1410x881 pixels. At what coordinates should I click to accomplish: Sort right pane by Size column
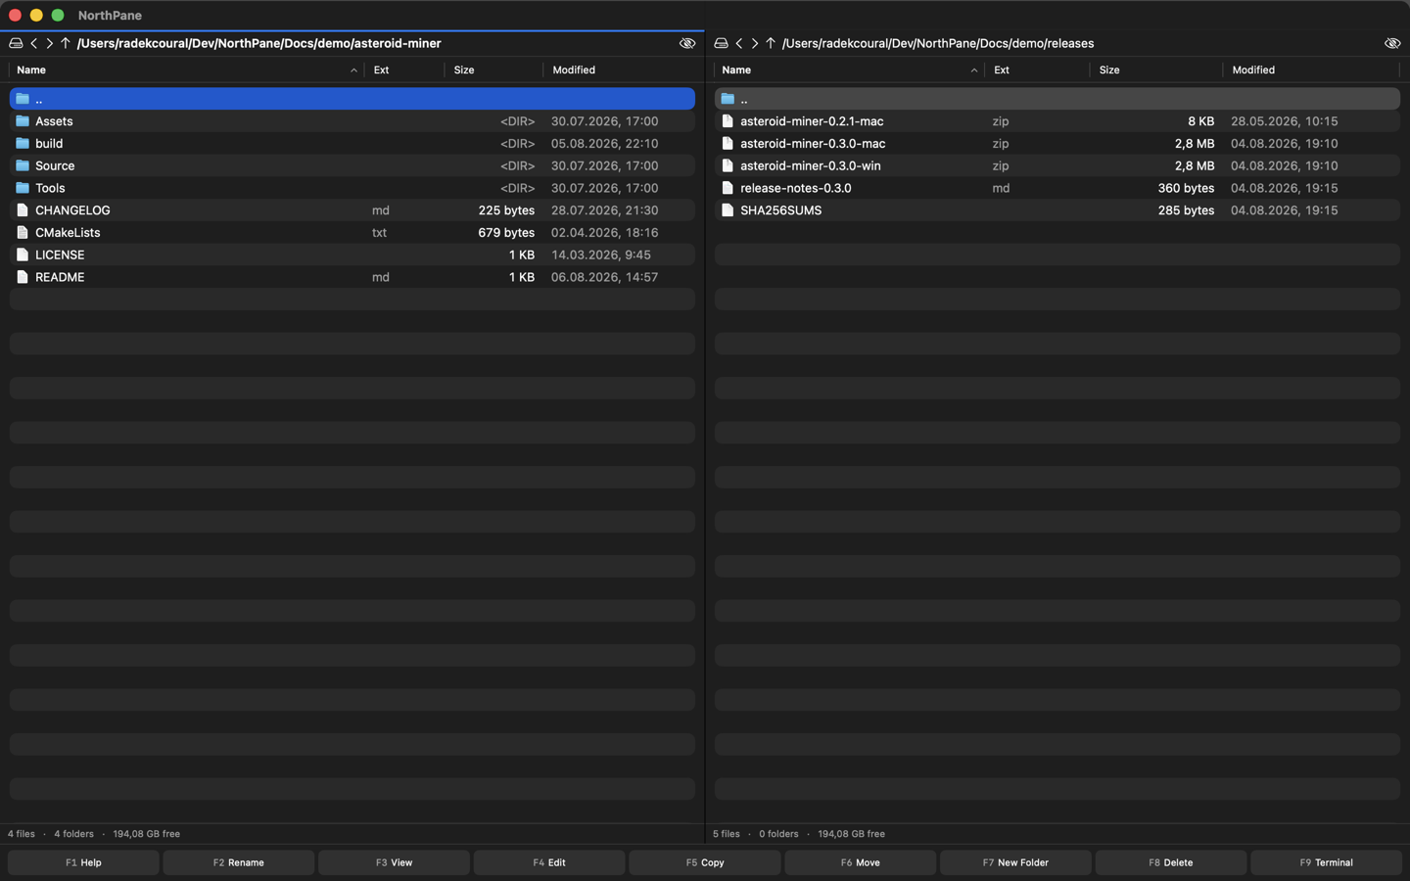[x=1156, y=70]
